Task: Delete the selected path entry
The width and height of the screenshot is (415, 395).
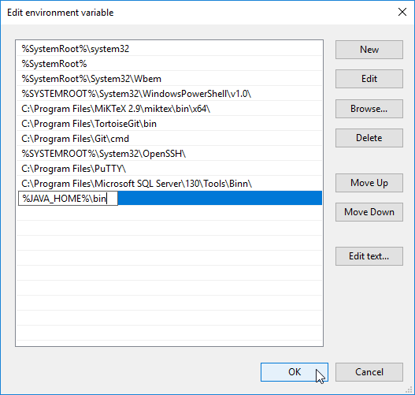Action: (369, 138)
